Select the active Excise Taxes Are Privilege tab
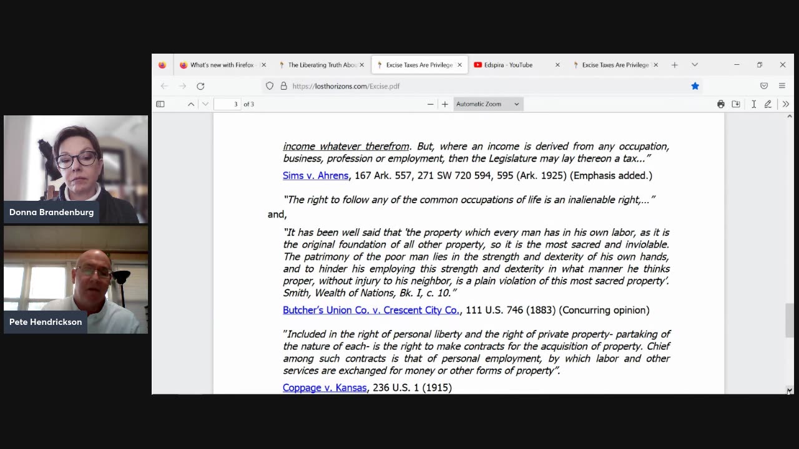 pyautogui.click(x=419, y=65)
